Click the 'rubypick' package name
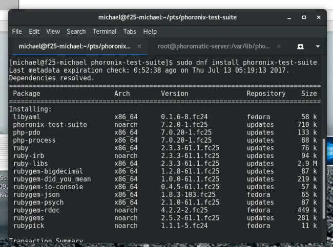333x247 pixels. point(29,226)
